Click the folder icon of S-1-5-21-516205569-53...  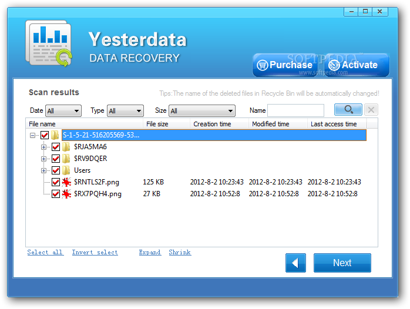(55, 135)
